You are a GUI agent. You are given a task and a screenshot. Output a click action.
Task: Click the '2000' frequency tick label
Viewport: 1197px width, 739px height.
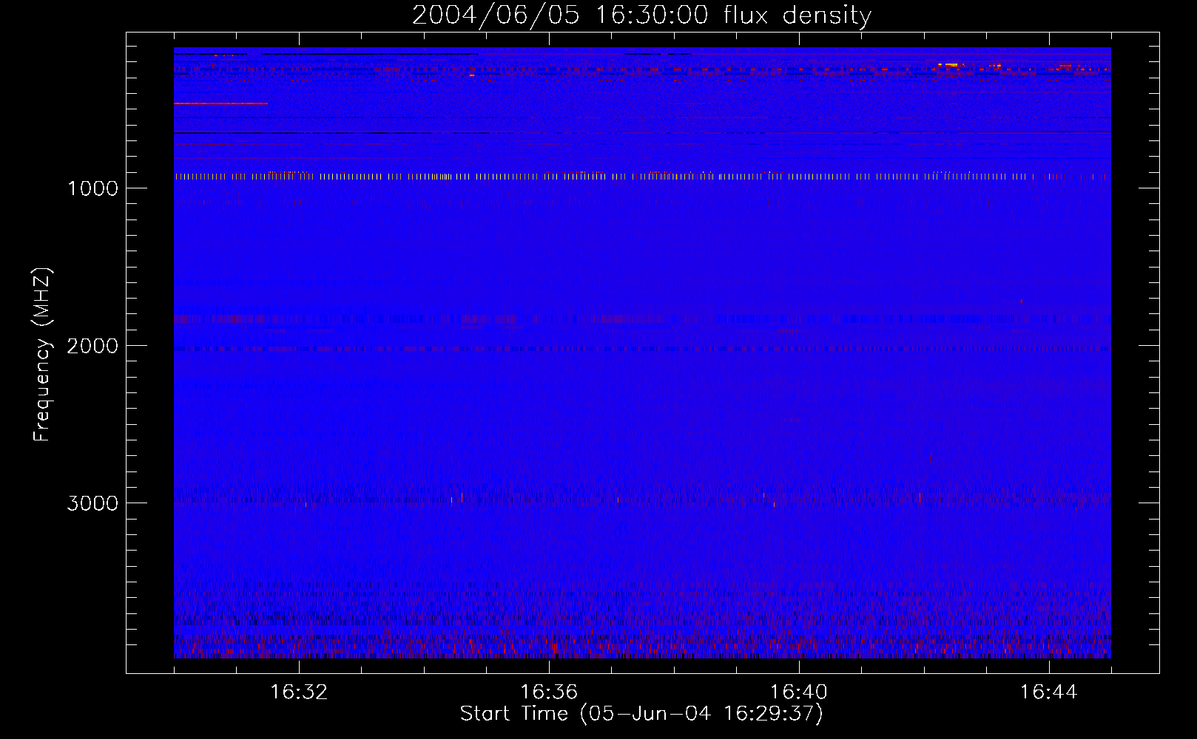coord(92,346)
